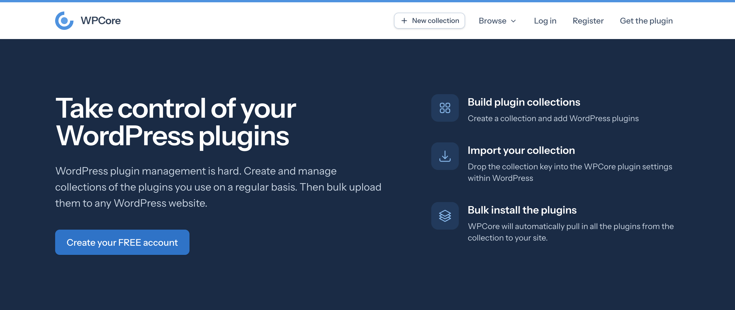Click the stacked layers bulk install icon
The image size is (735, 310).
pos(445,216)
